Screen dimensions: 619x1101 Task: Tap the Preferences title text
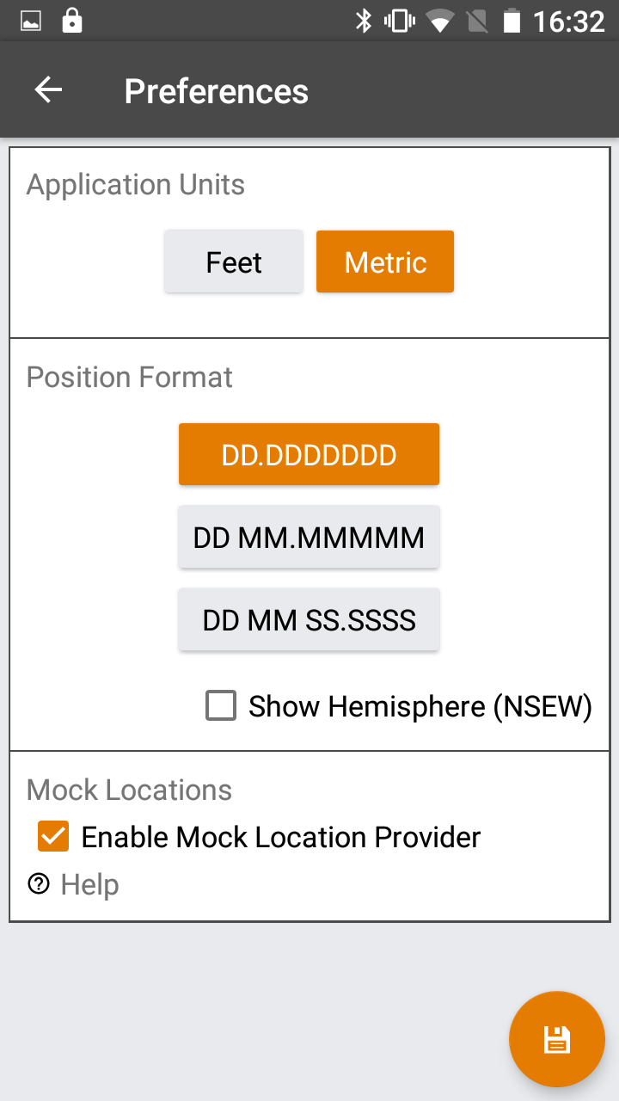point(216,91)
